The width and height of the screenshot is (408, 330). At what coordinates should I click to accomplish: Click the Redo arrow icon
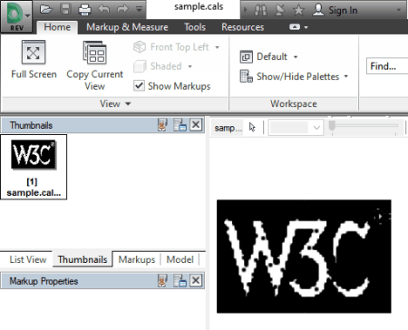point(122,9)
